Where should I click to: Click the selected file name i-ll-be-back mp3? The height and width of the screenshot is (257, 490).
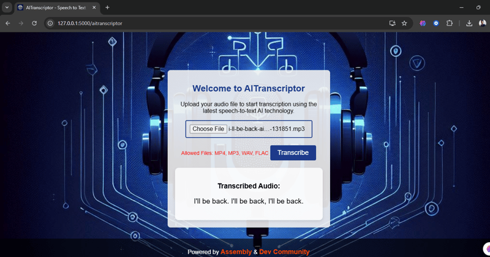click(x=266, y=129)
